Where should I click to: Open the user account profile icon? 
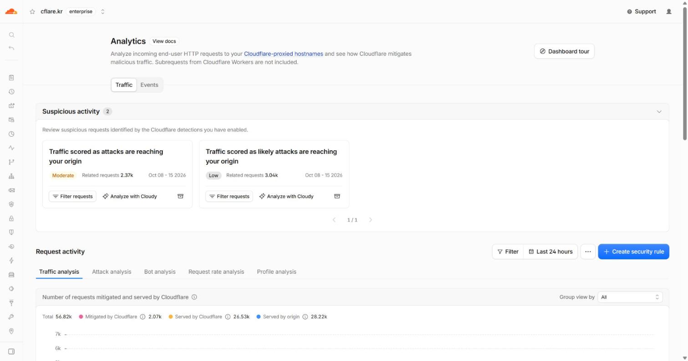pyautogui.click(x=669, y=12)
